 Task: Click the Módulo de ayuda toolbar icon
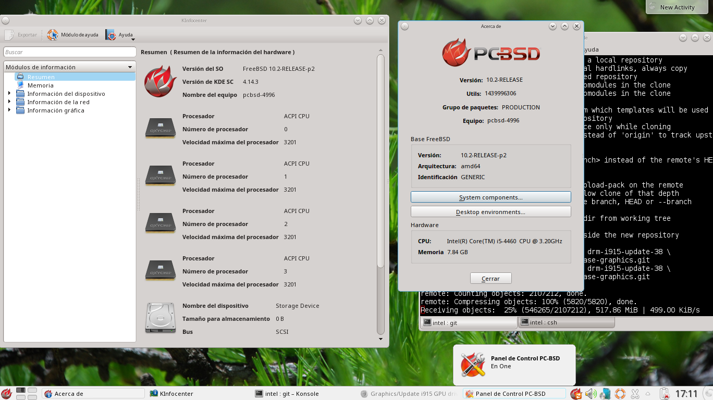[x=53, y=35]
